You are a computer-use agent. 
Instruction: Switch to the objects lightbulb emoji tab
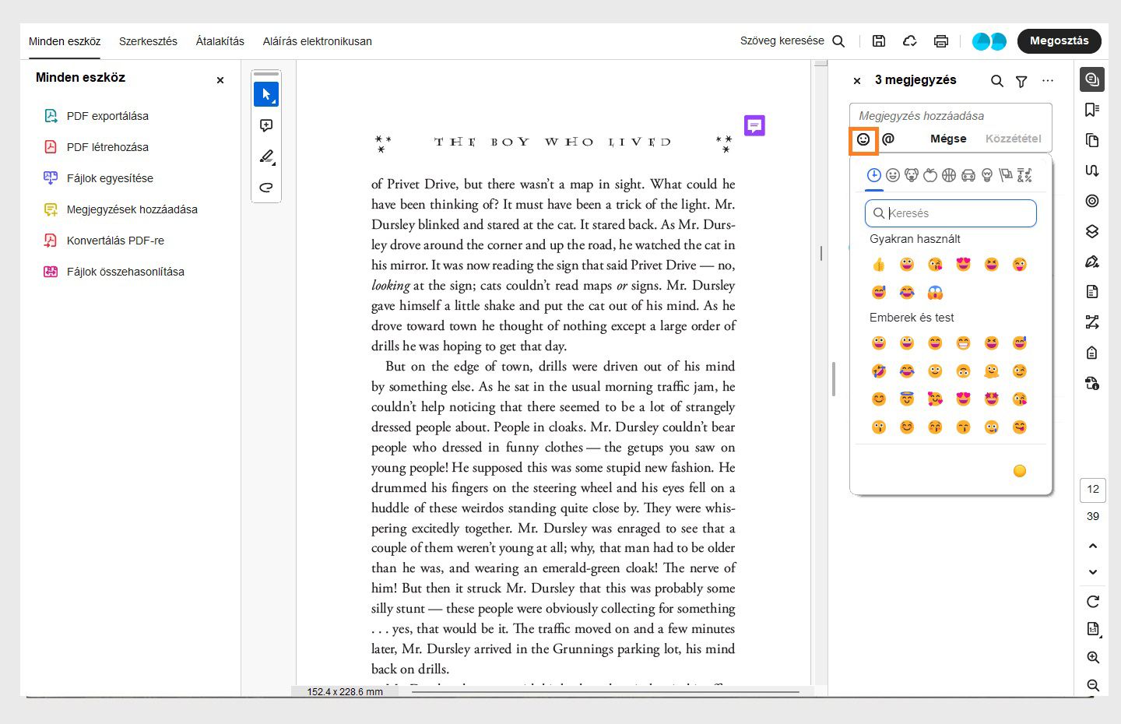[987, 175]
